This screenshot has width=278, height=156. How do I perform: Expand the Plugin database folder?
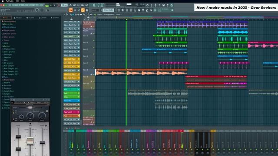pos(10,27)
